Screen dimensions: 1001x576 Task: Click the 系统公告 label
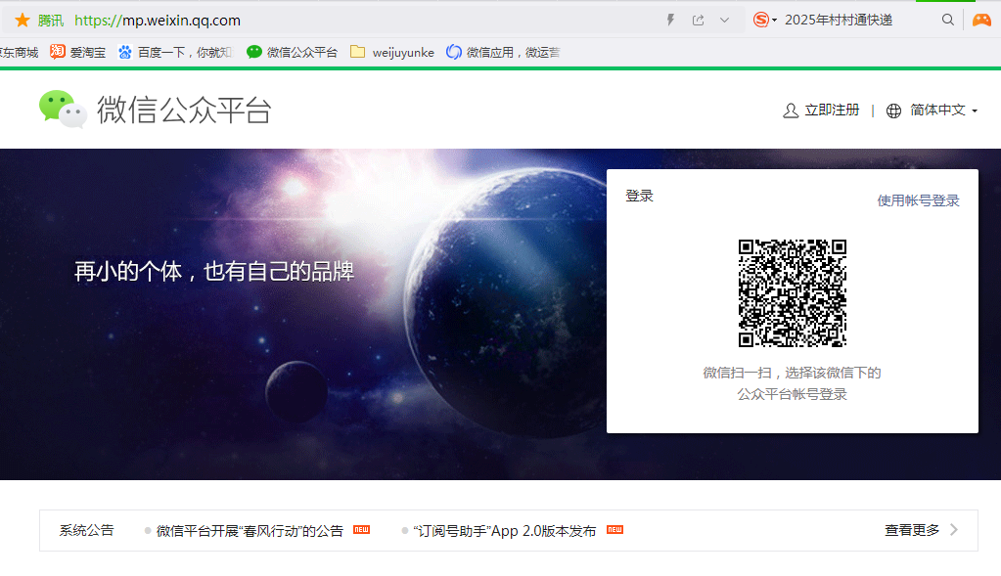pos(87,530)
